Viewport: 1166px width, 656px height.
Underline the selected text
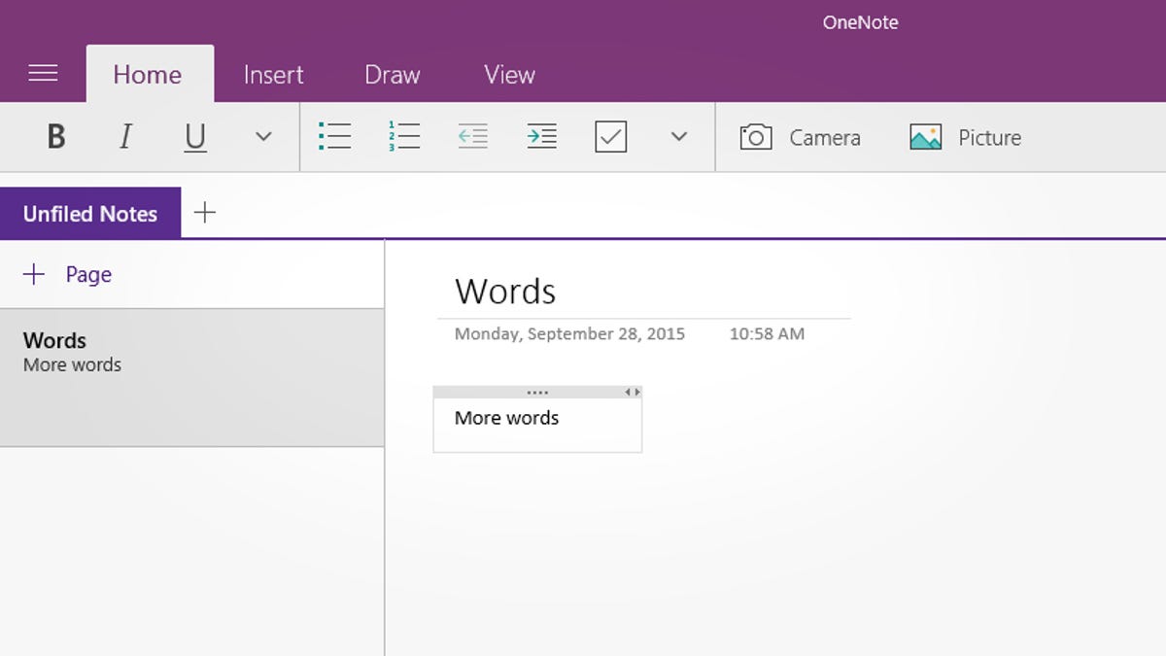point(195,138)
